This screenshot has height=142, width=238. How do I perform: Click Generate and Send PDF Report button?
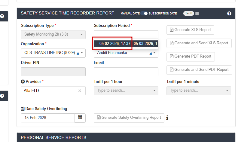coord(199,70)
